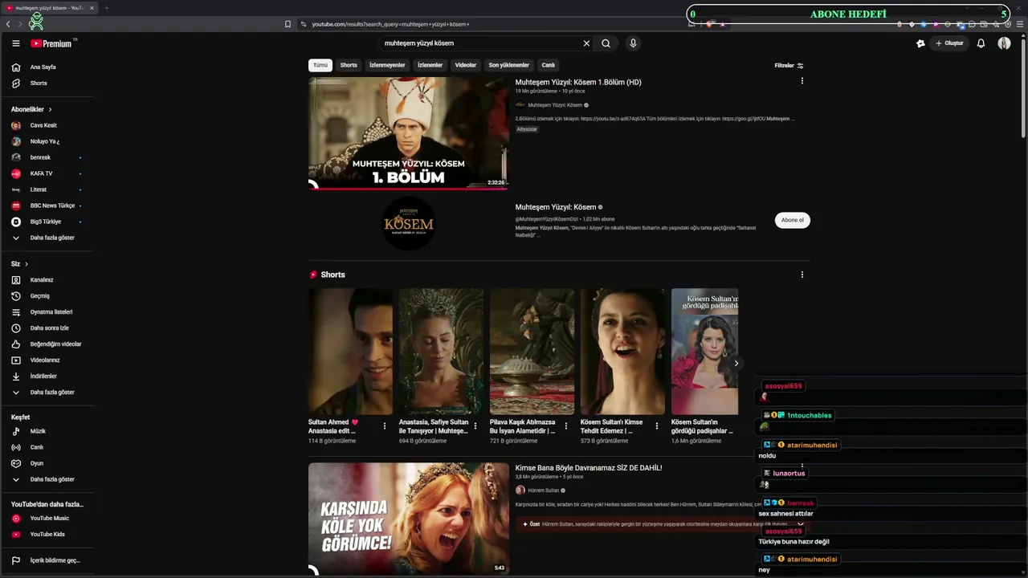
Task: Open the Müzik explore icon
Action: click(16, 431)
